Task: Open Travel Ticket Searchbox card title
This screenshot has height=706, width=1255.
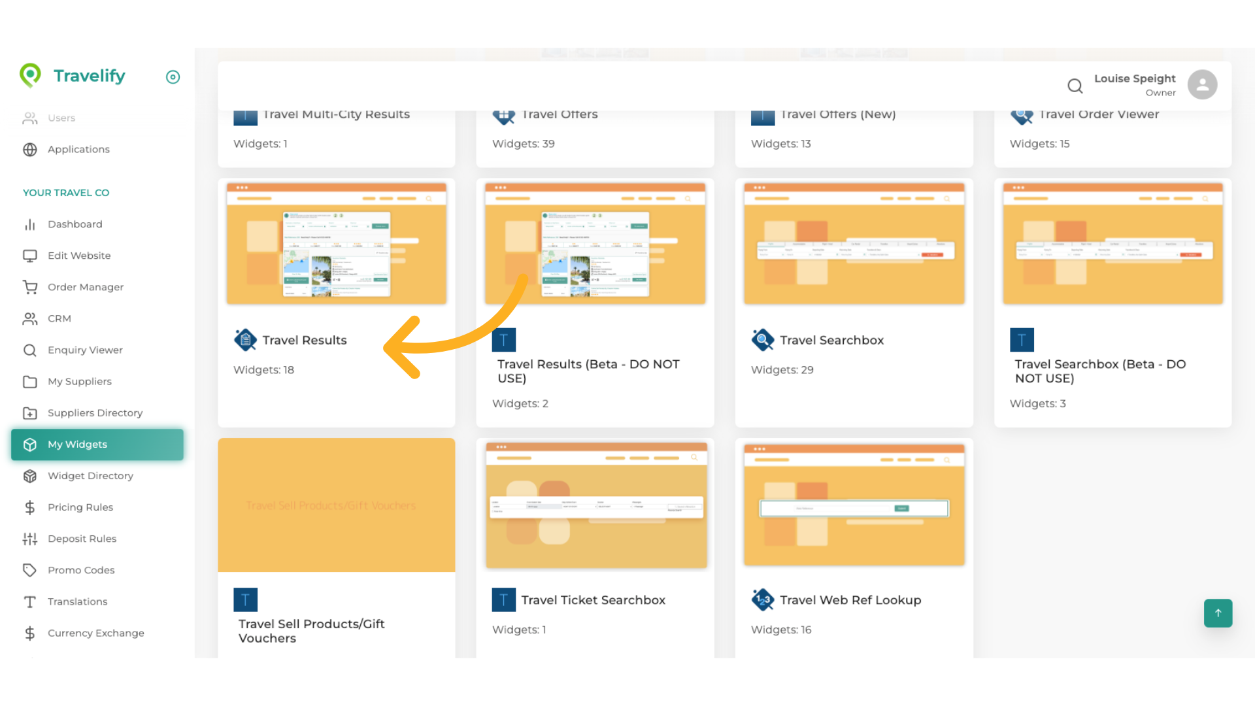Action: tap(593, 600)
